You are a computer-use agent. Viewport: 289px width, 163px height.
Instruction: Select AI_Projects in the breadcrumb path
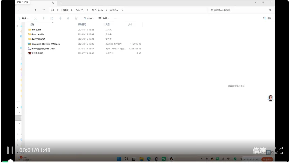click(97, 10)
